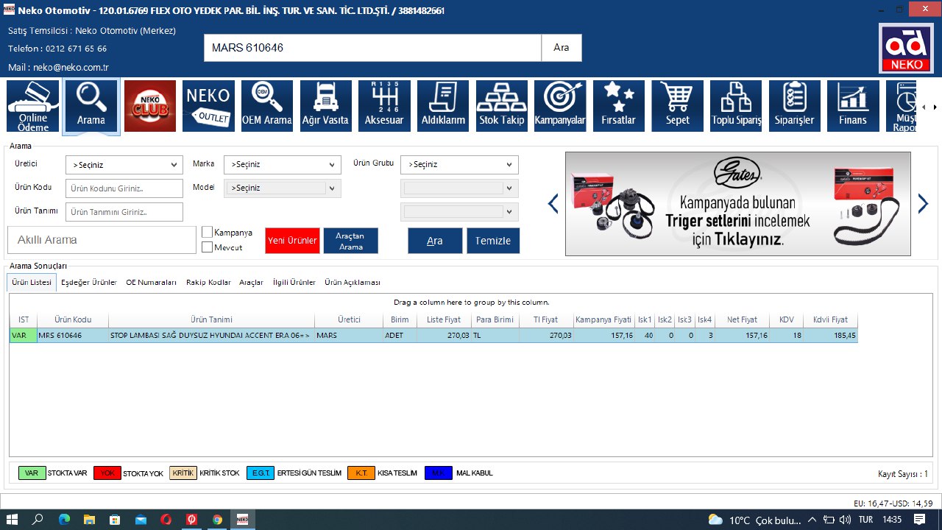Tick the Mevcut checkbox
942x530 pixels.
[x=208, y=247]
